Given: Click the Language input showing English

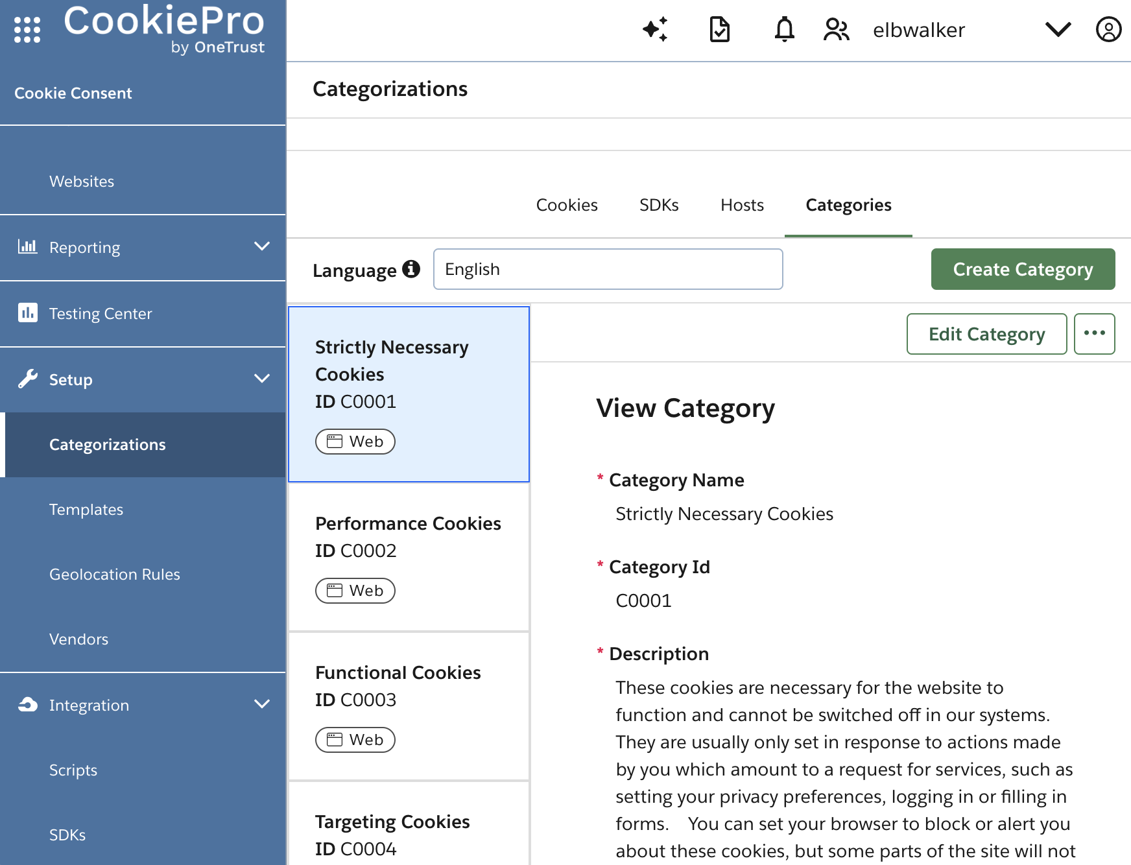Looking at the screenshot, I should 608,268.
